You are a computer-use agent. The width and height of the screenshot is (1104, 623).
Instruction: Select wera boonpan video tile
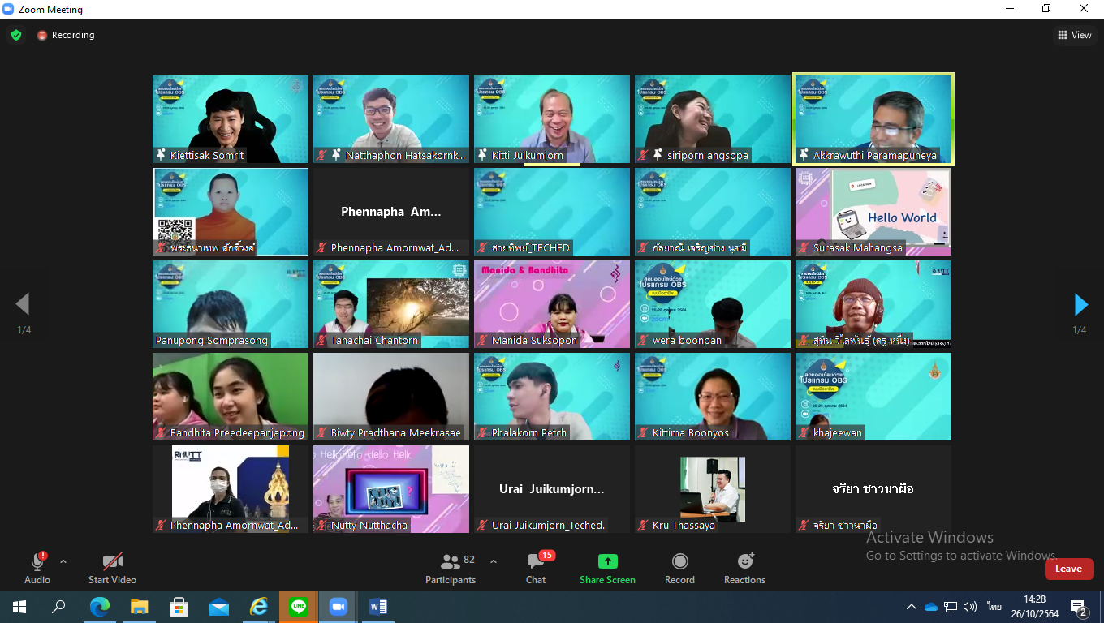(x=713, y=304)
